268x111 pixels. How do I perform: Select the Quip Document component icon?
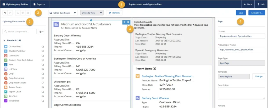point(6,78)
